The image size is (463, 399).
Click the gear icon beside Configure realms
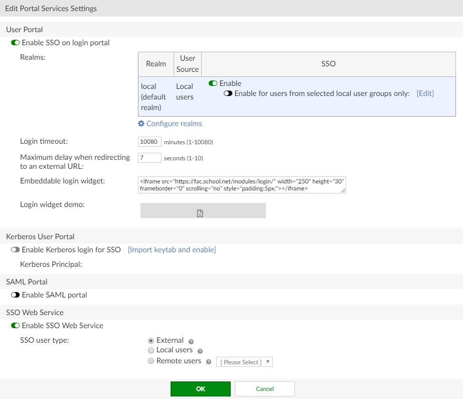click(x=141, y=123)
